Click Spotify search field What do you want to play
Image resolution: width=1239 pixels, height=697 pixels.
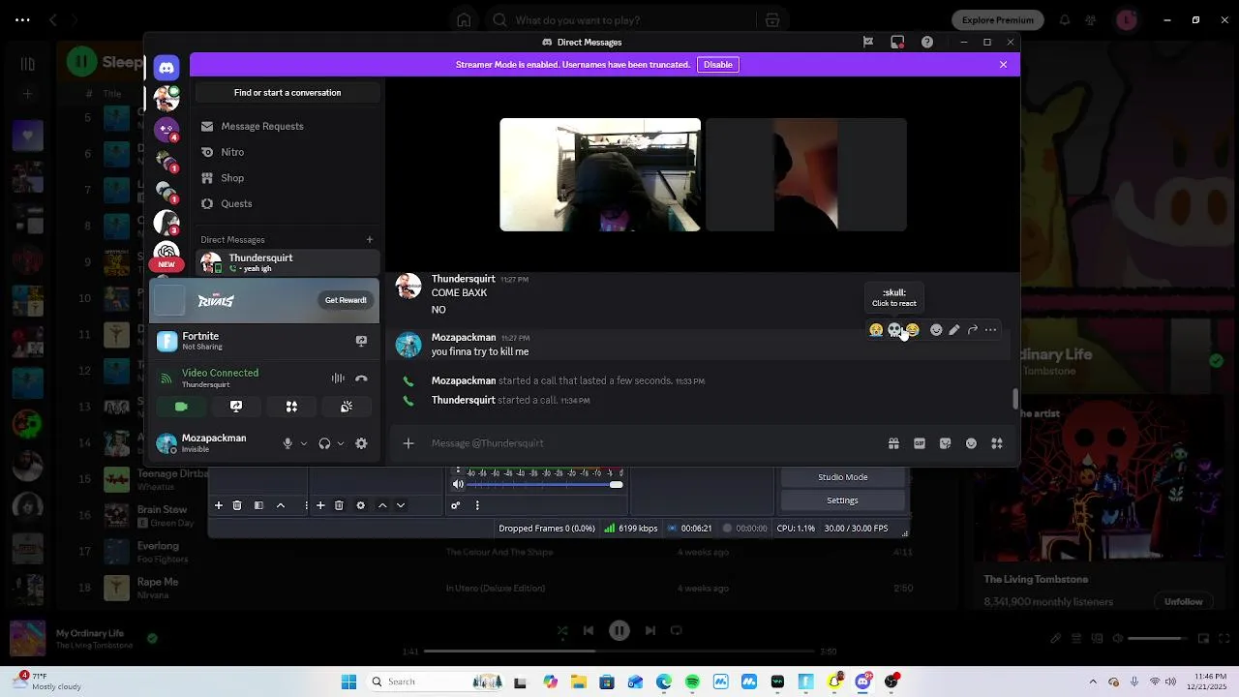click(x=619, y=19)
